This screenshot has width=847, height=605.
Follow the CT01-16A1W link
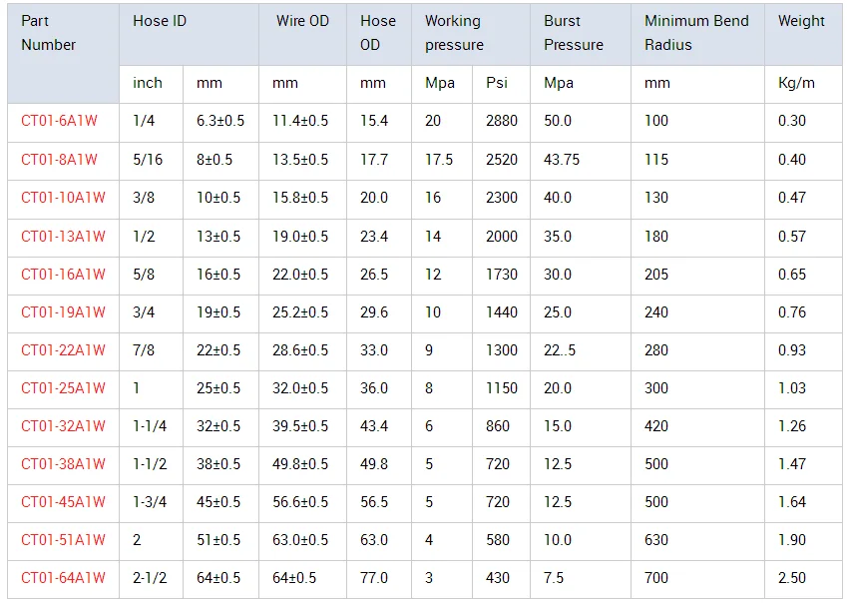coord(63,275)
